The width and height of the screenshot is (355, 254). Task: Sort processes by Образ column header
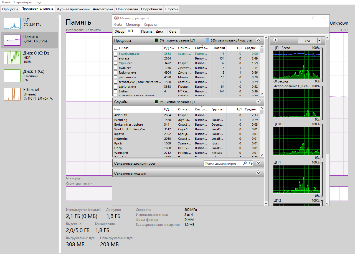click(x=137, y=48)
